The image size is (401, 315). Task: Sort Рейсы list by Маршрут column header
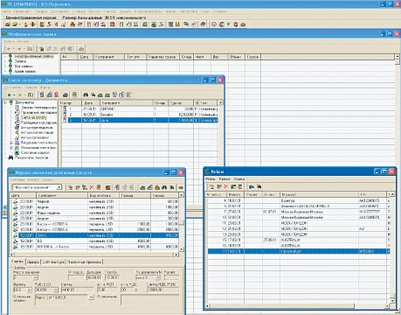click(x=319, y=194)
